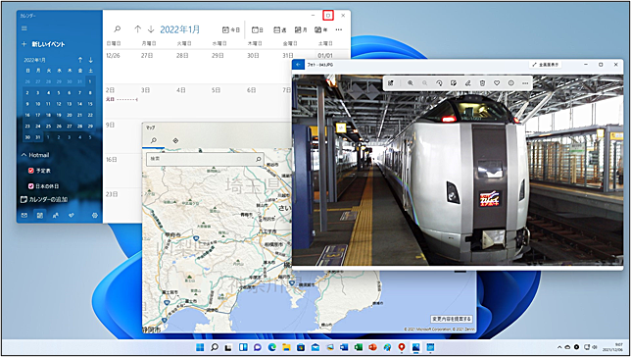Screen dimensions: 631x357
Task: Open calendar settings gear icon
Action: (95, 215)
